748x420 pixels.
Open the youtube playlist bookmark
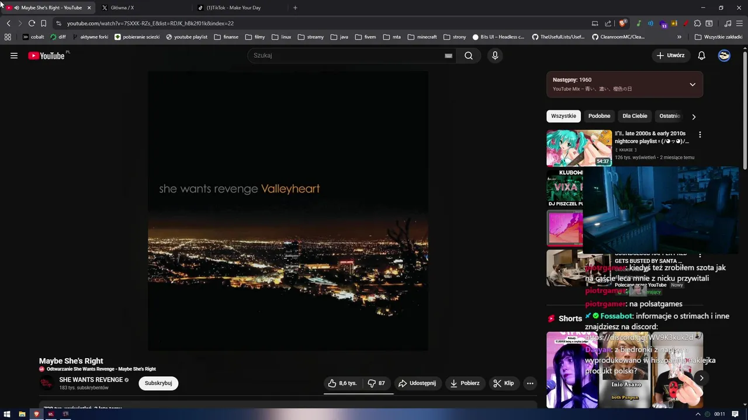point(186,37)
